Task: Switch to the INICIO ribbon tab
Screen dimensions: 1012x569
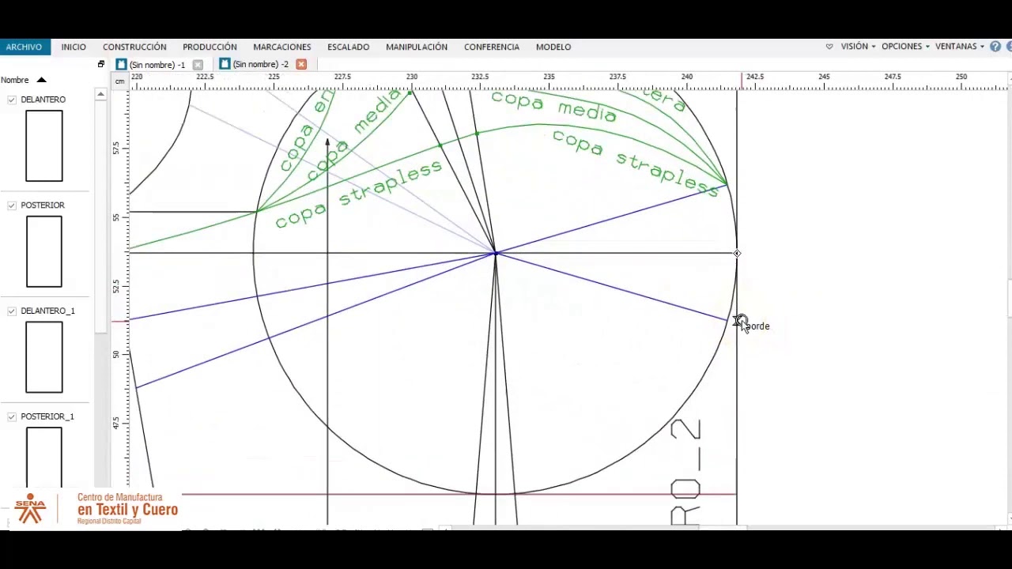Action: point(74,47)
